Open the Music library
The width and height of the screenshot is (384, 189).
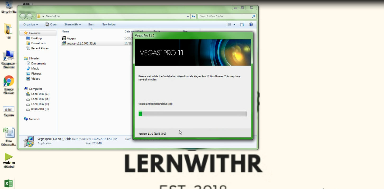[x=35, y=69]
